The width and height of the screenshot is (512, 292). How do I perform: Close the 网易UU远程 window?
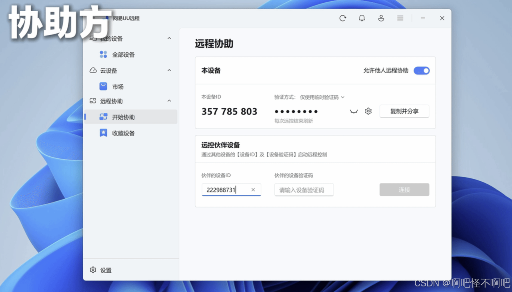[442, 18]
